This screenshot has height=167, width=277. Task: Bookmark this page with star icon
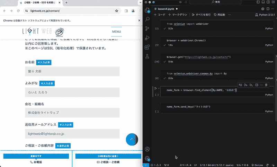click(x=117, y=11)
